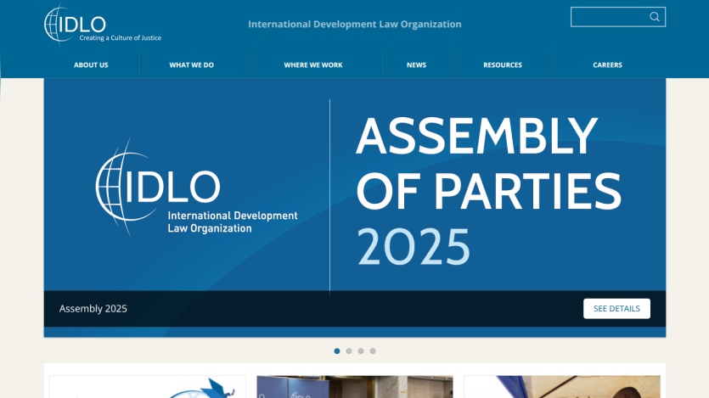709x398 pixels.
Task: Select the first carousel dot
Action: click(x=337, y=351)
